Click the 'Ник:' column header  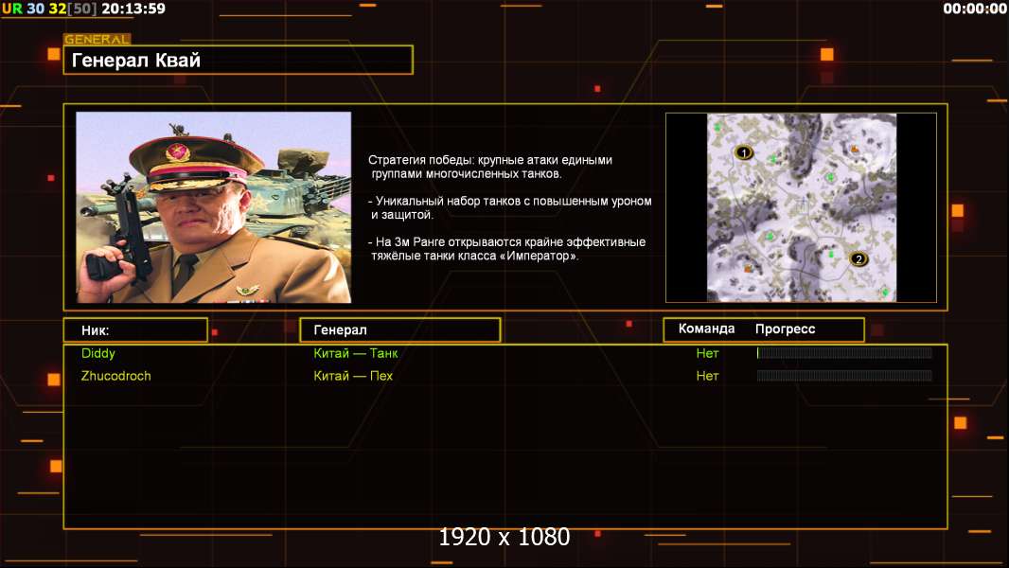coord(134,330)
